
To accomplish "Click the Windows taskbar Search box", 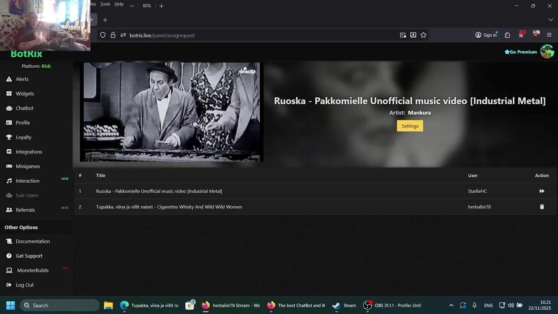I will tap(60, 305).
